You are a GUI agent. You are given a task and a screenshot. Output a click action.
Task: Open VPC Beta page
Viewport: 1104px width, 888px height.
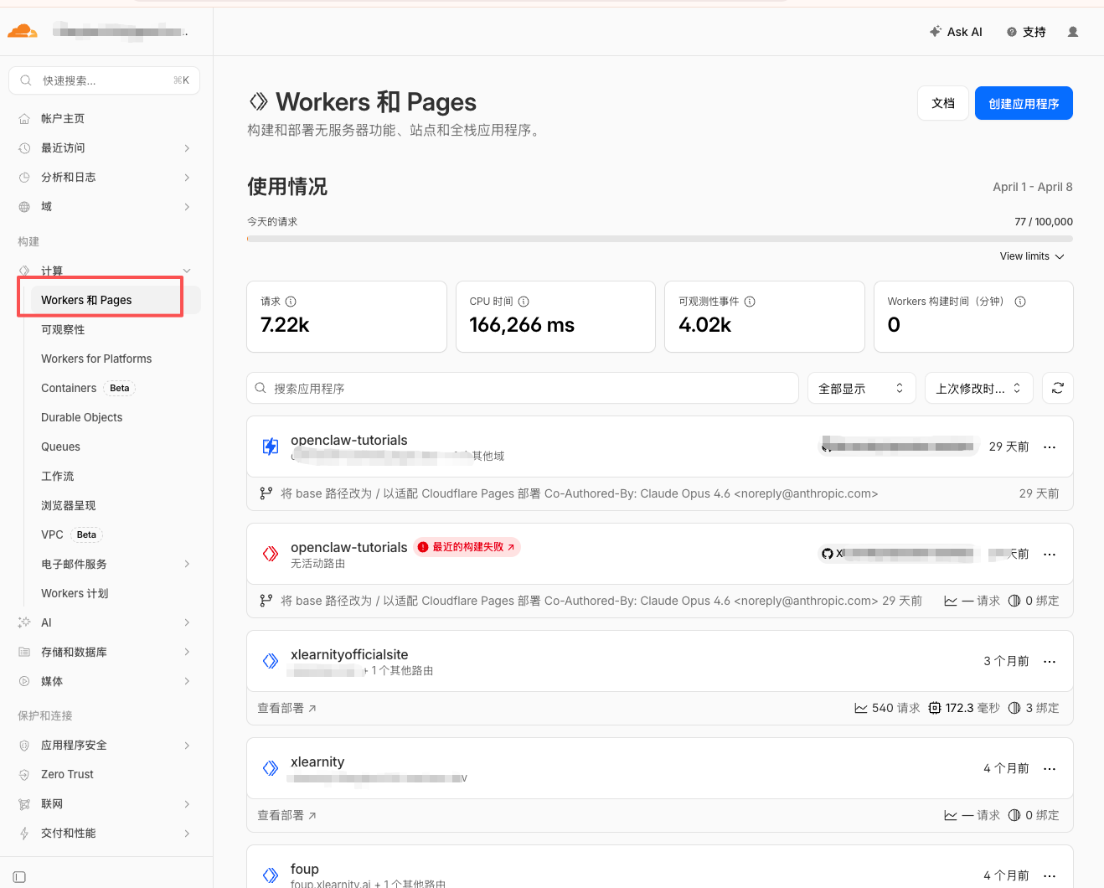[72, 534]
